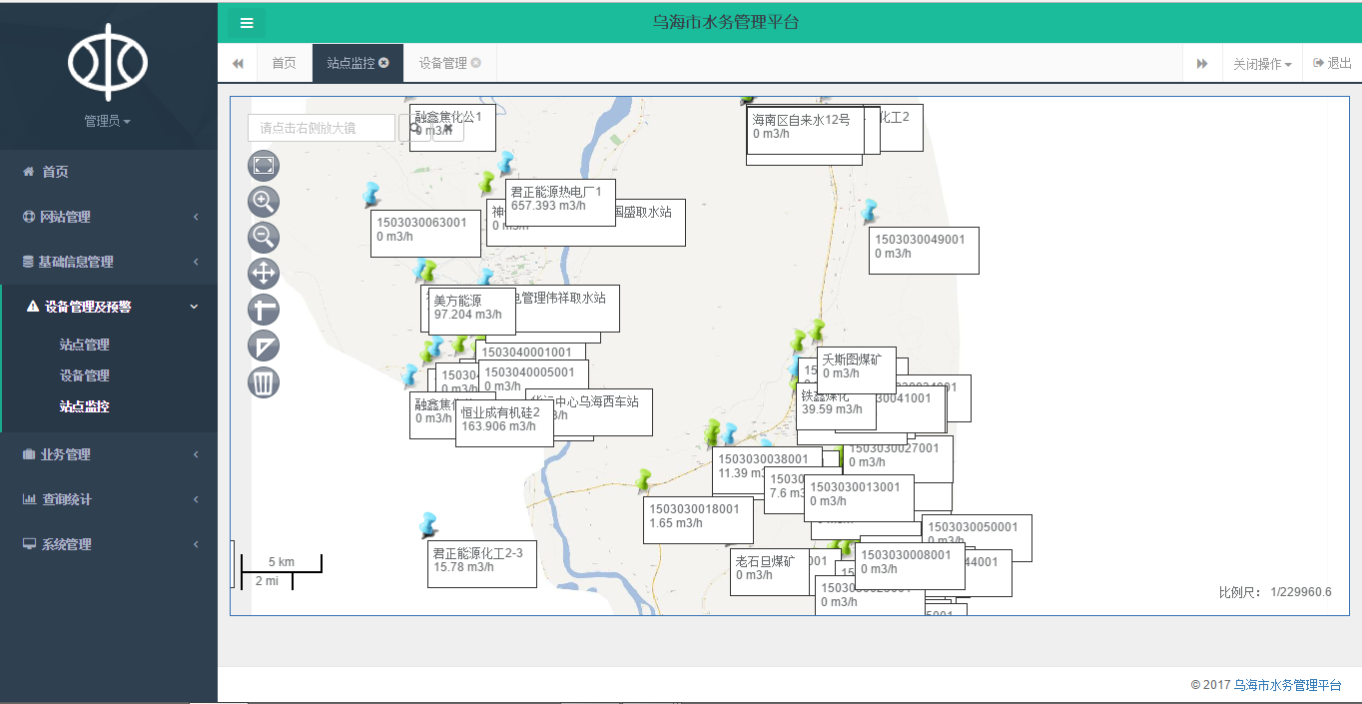
Task: Click the blue pushpin above 君正能源化工2-3
Action: point(429,524)
